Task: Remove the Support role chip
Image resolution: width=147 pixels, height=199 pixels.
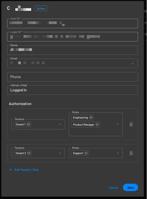Action: tap(86, 153)
